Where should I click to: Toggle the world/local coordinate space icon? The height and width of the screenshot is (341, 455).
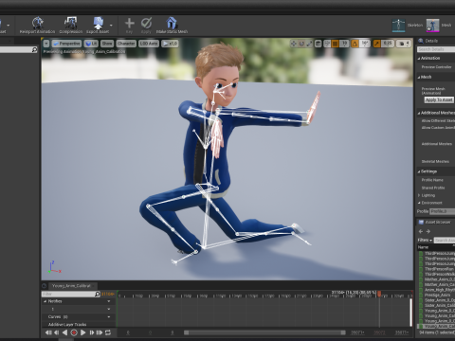click(318, 44)
